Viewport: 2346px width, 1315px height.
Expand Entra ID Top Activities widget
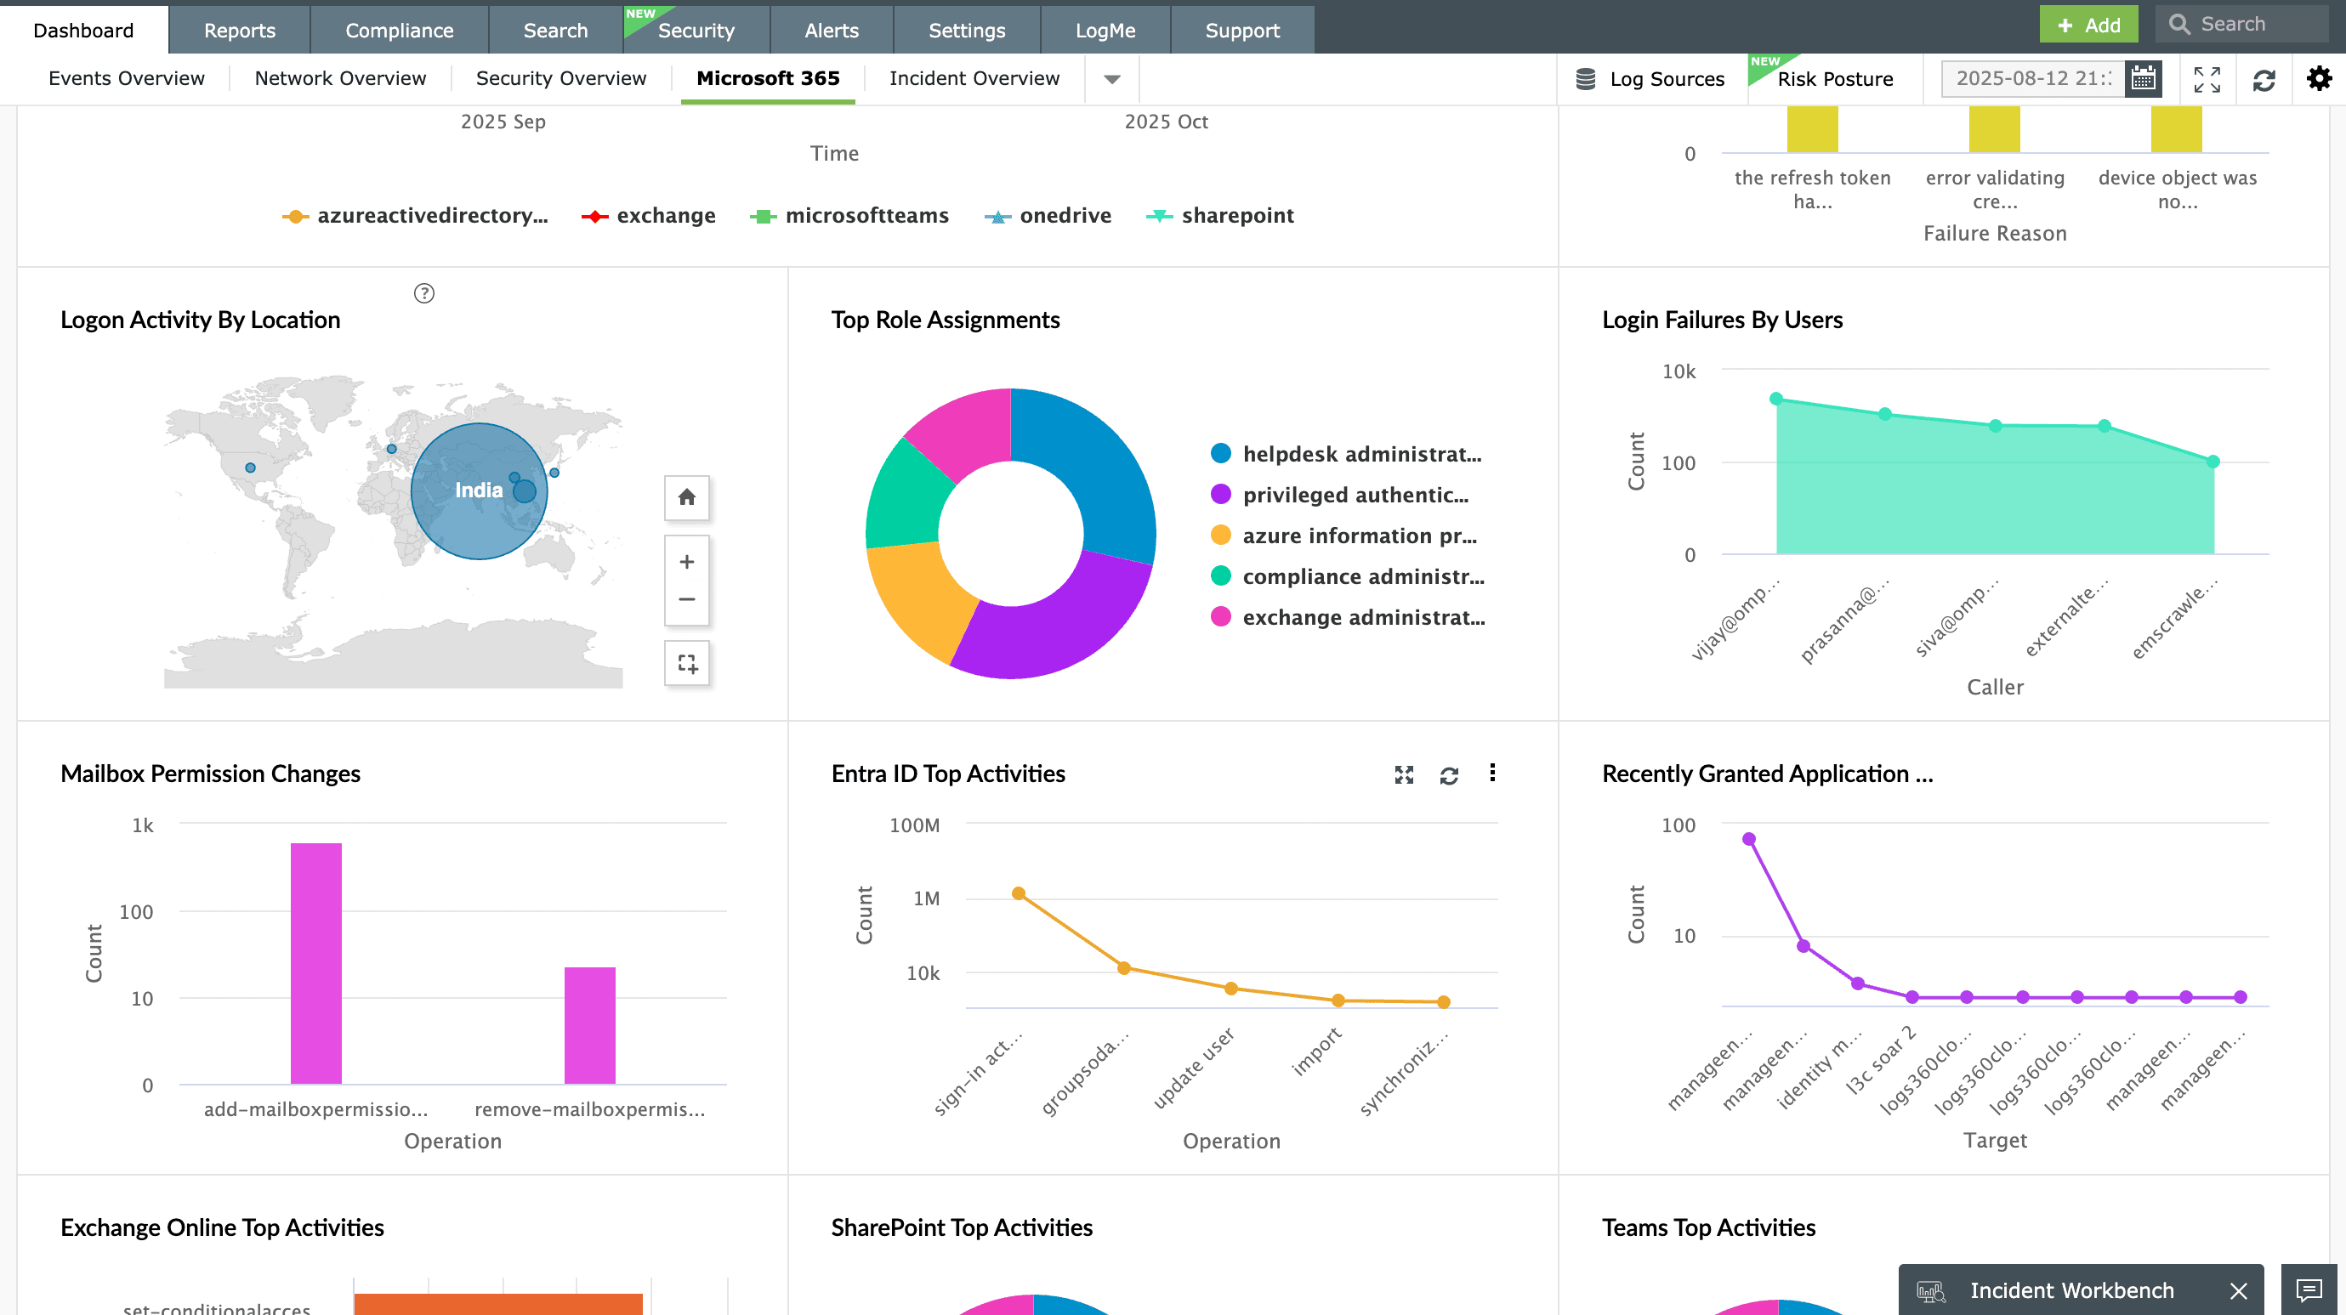click(x=1403, y=774)
